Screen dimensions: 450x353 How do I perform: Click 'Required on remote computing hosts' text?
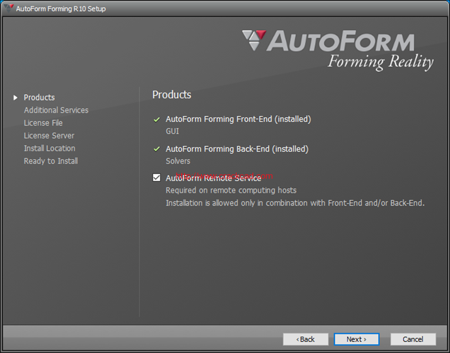pos(231,190)
